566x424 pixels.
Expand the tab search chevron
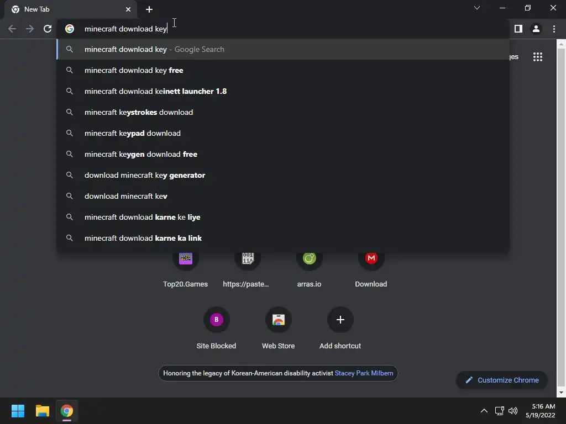pos(477,8)
